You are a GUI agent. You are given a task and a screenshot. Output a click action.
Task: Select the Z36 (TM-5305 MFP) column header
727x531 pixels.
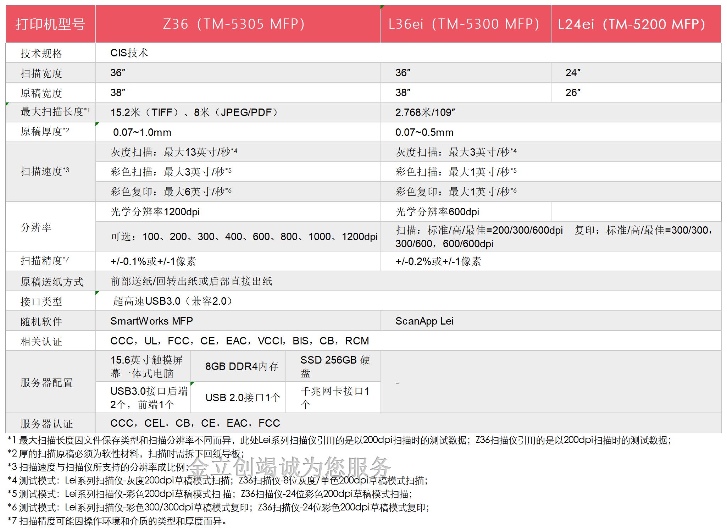[238, 24]
